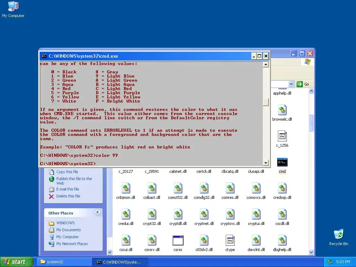Screen dimensions: 356x267
Task: Open the Explorer address bar dropdown
Action: click(x=291, y=84)
